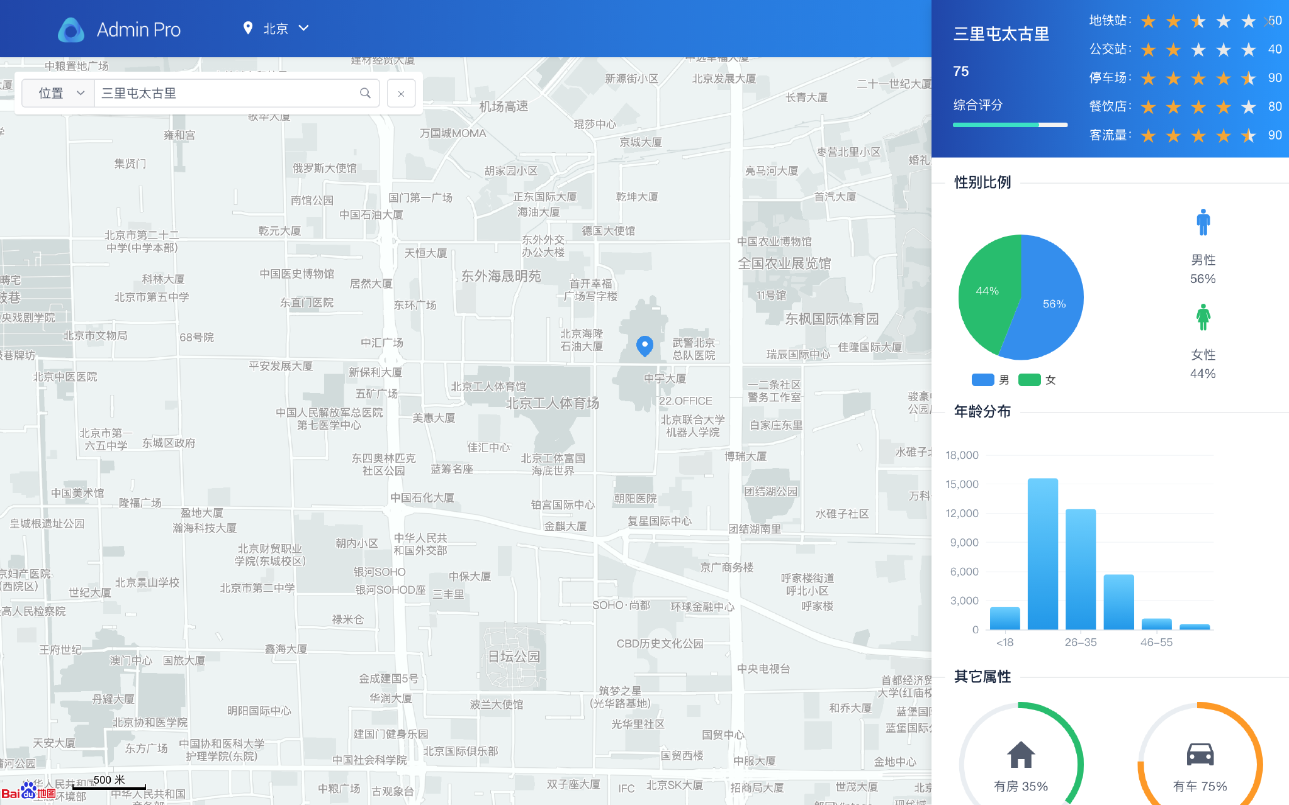This screenshot has width=1289, height=805.
Task: Click the 男性 56% statistic text
Action: point(1203,269)
